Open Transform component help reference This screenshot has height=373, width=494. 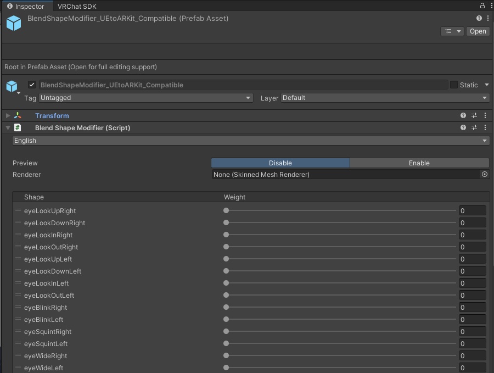(x=463, y=115)
